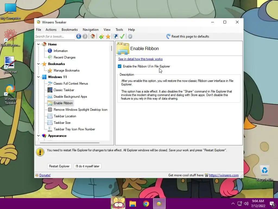Select Disable Background Apps tree item
This screenshot has height=209, width=278.
[x=70, y=97]
